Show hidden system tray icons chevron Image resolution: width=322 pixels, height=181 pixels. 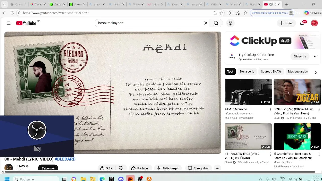pos(260,179)
